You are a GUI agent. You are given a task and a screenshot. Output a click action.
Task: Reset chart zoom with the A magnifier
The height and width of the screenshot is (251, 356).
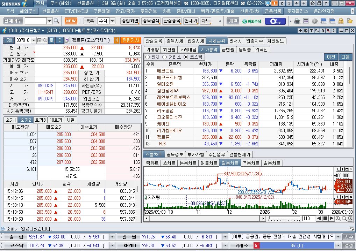click(x=350, y=219)
